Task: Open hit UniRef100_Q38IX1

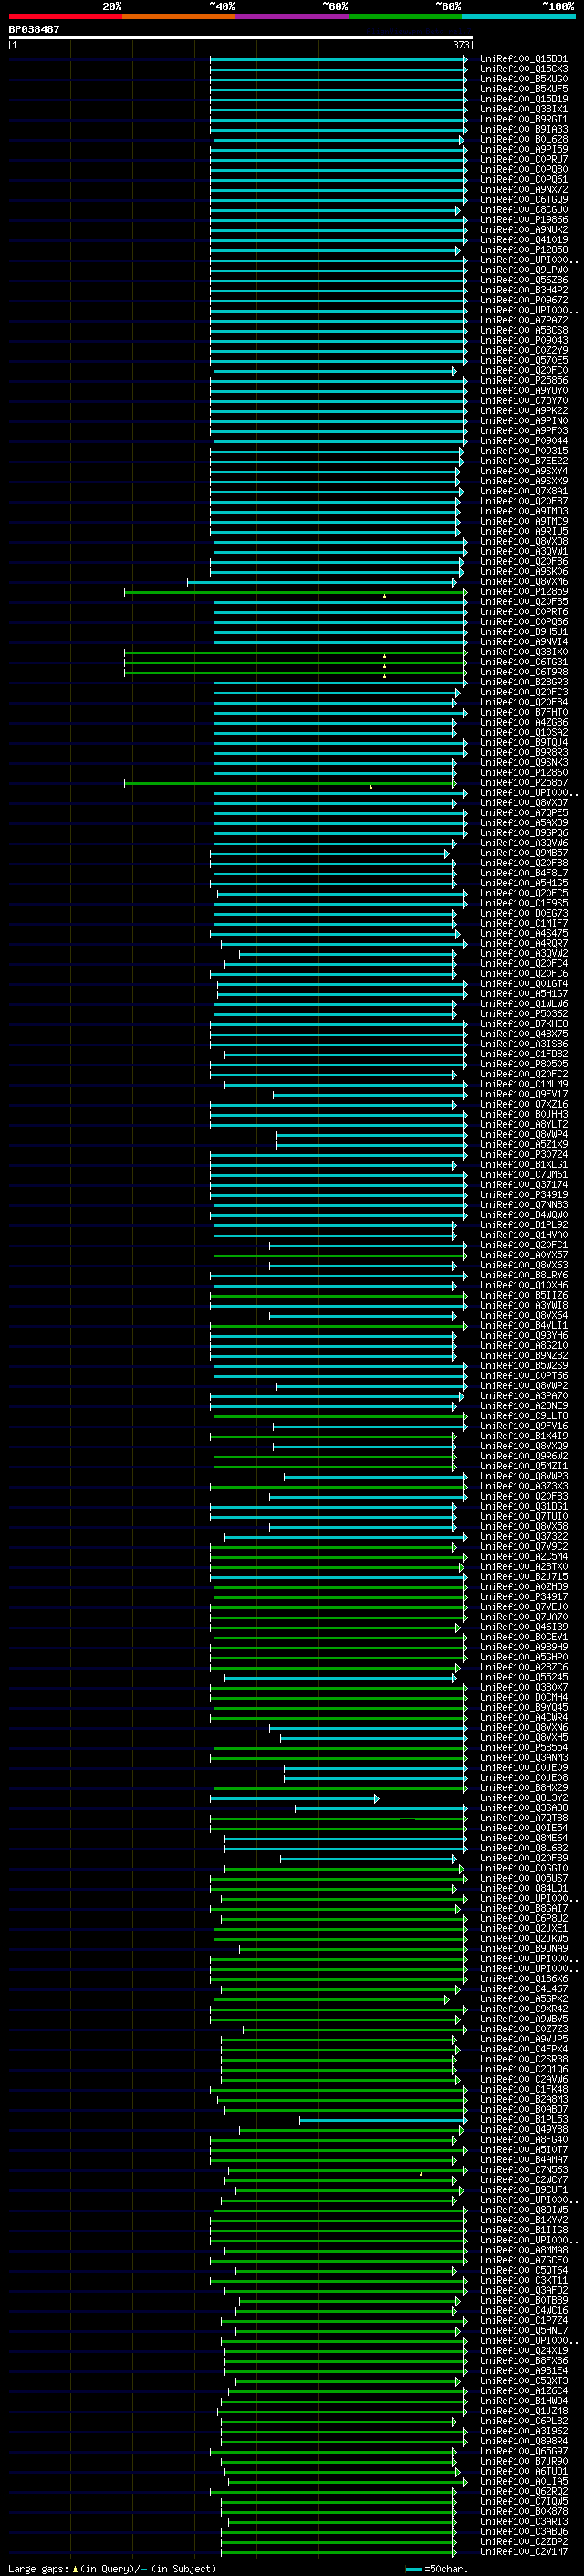Action: pyautogui.click(x=524, y=109)
